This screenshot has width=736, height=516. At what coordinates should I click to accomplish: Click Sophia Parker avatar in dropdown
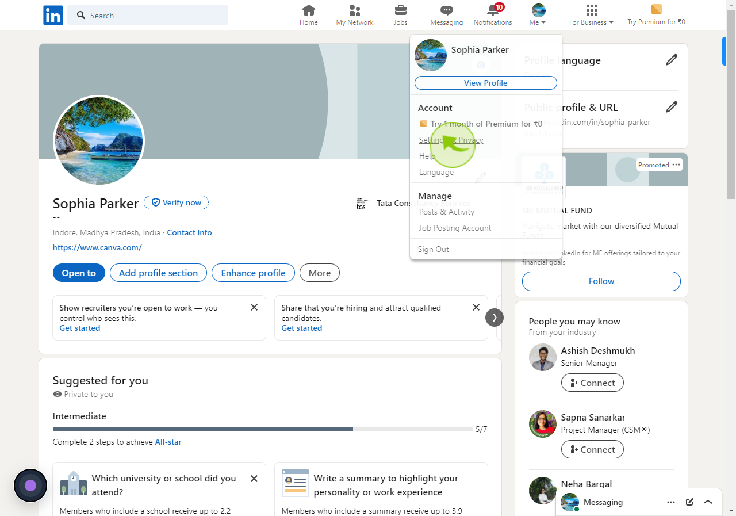coord(431,55)
